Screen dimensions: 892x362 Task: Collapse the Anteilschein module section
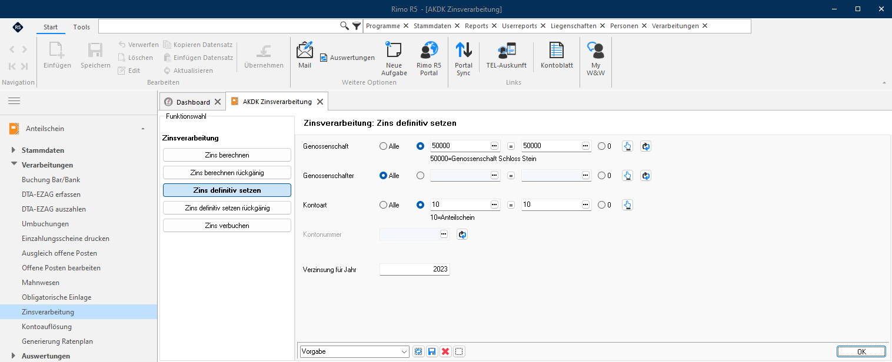[x=143, y=129]
